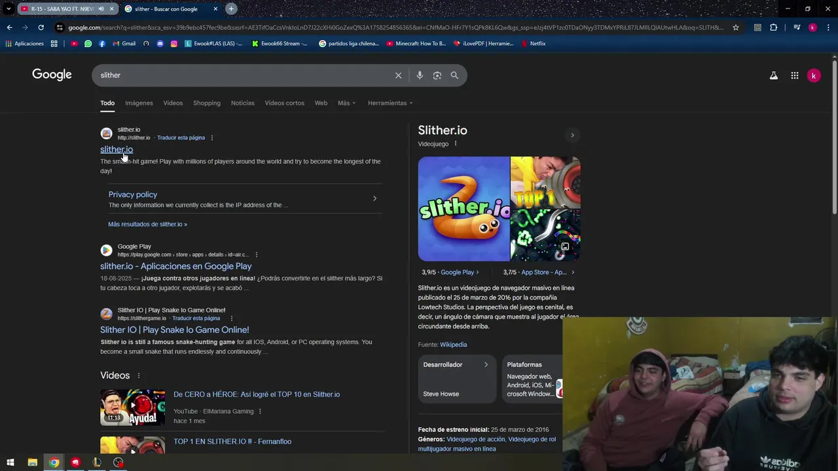Open Chrome three-dot menu

pyautogui.click(x=828, y=27)
